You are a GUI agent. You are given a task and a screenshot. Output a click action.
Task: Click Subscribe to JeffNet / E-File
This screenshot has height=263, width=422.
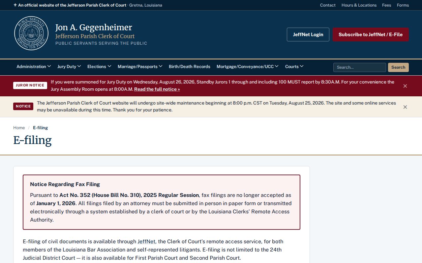(x=371, y=35)
